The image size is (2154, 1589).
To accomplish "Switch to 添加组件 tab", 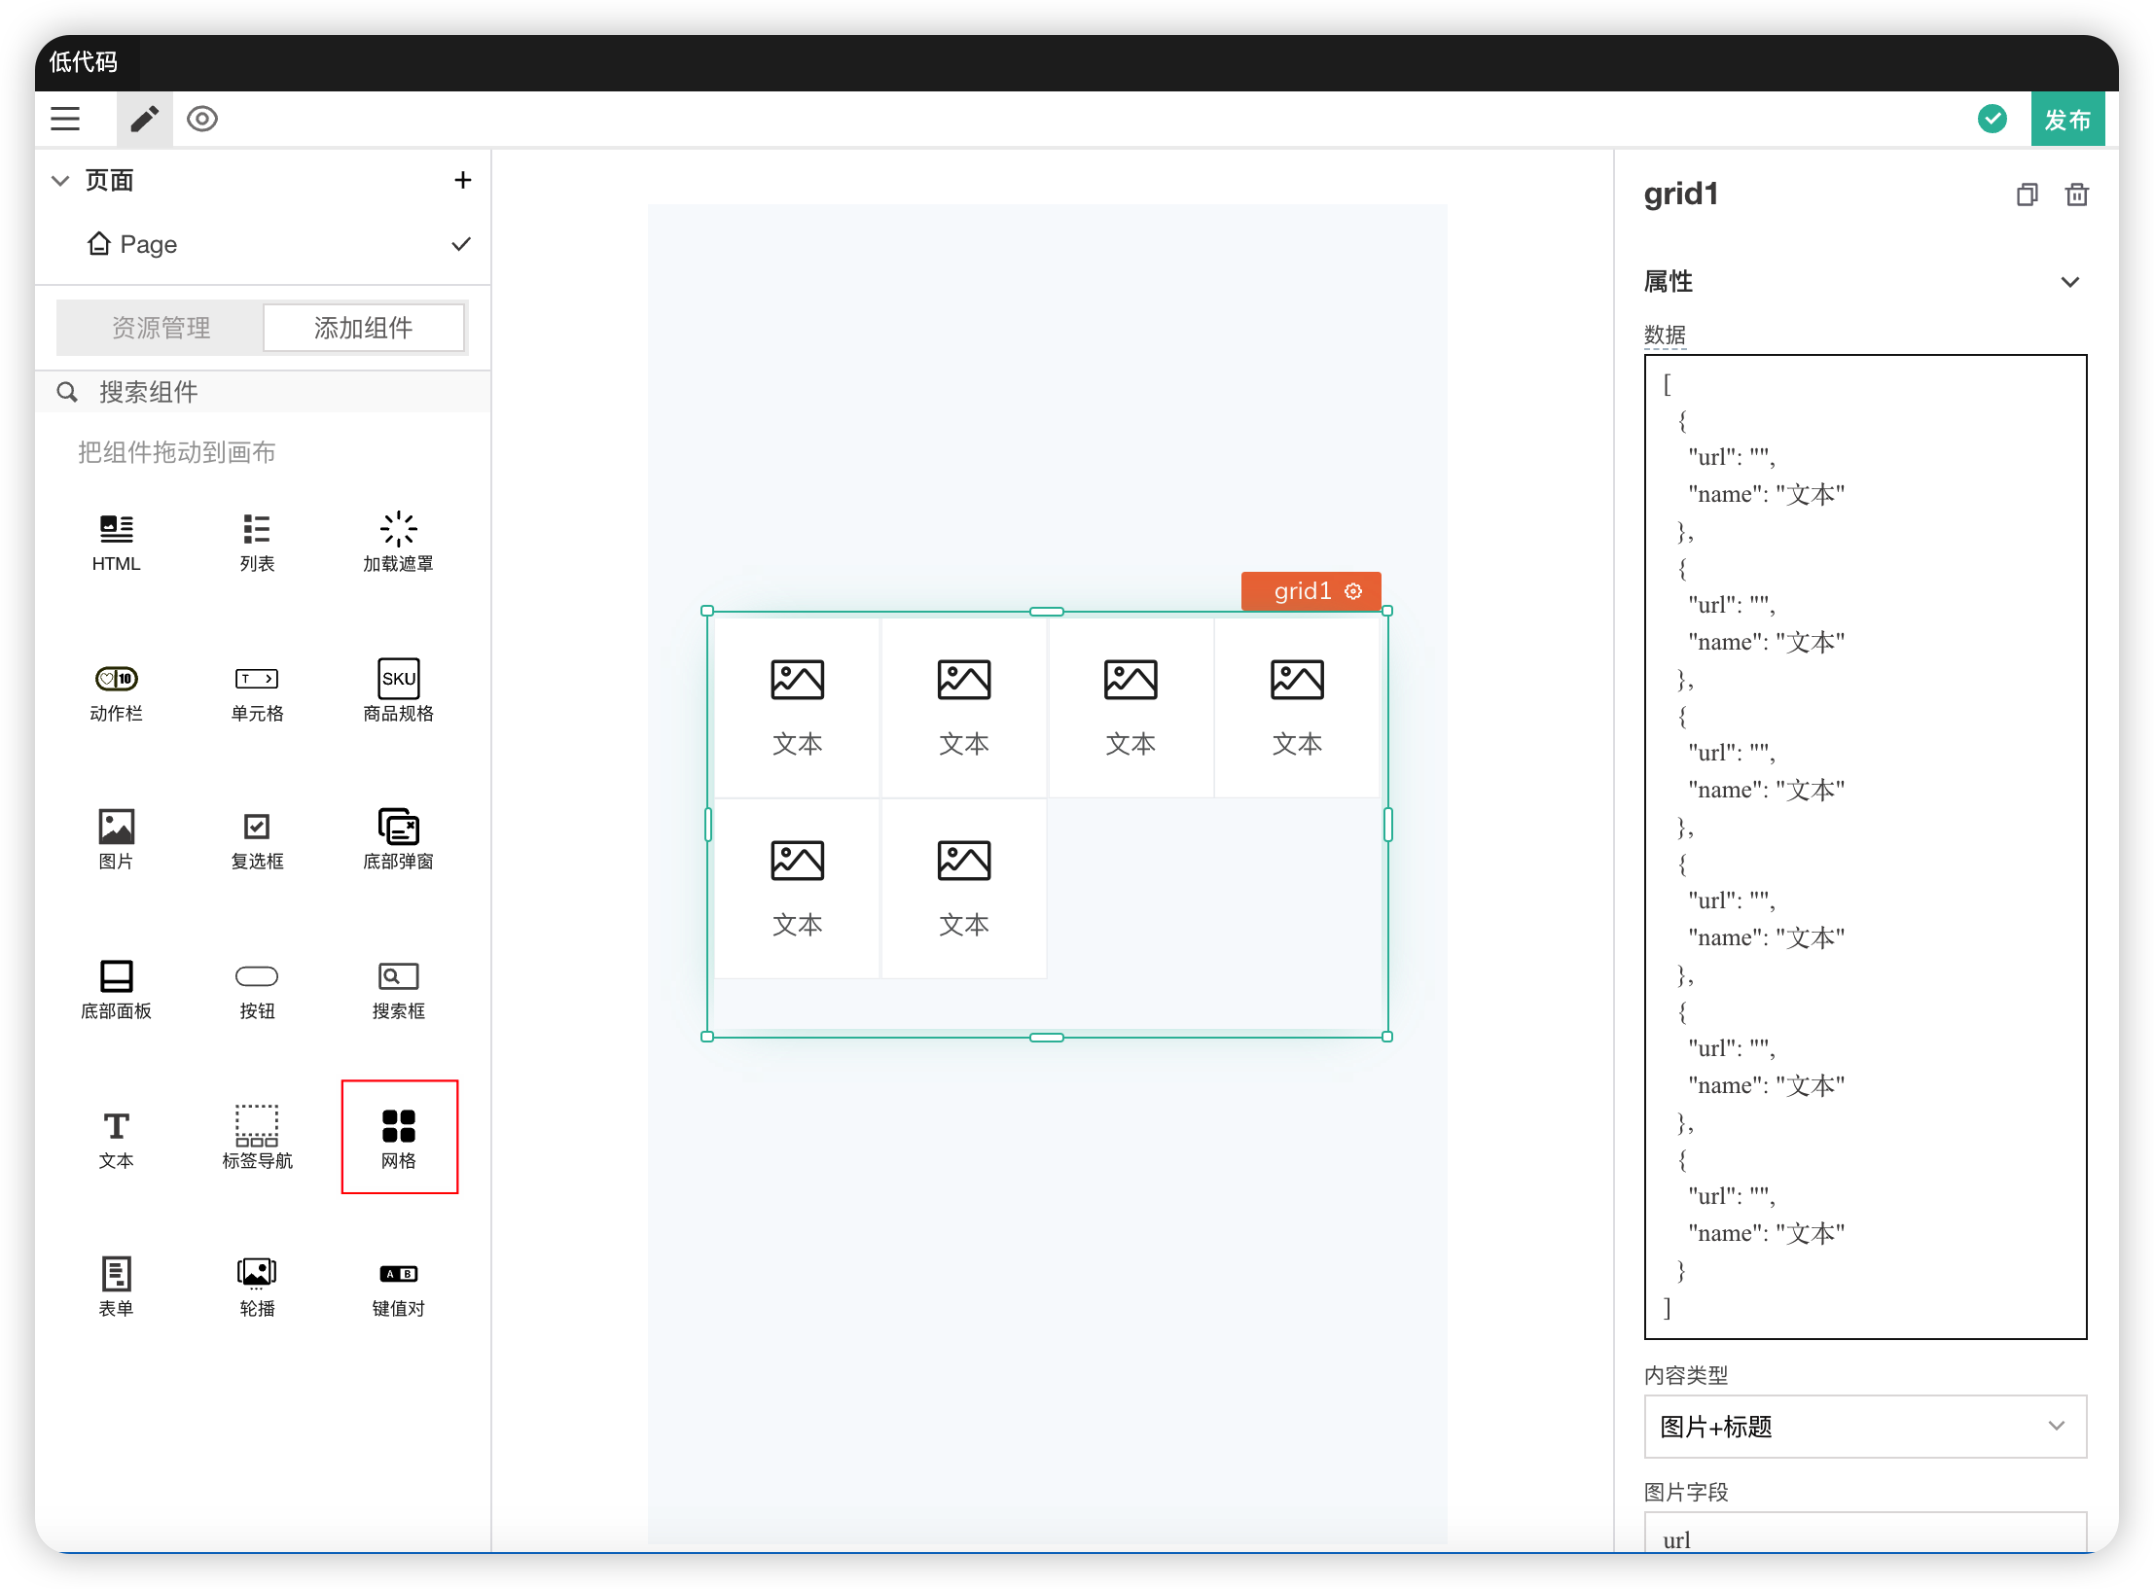I will pos(363,328).
